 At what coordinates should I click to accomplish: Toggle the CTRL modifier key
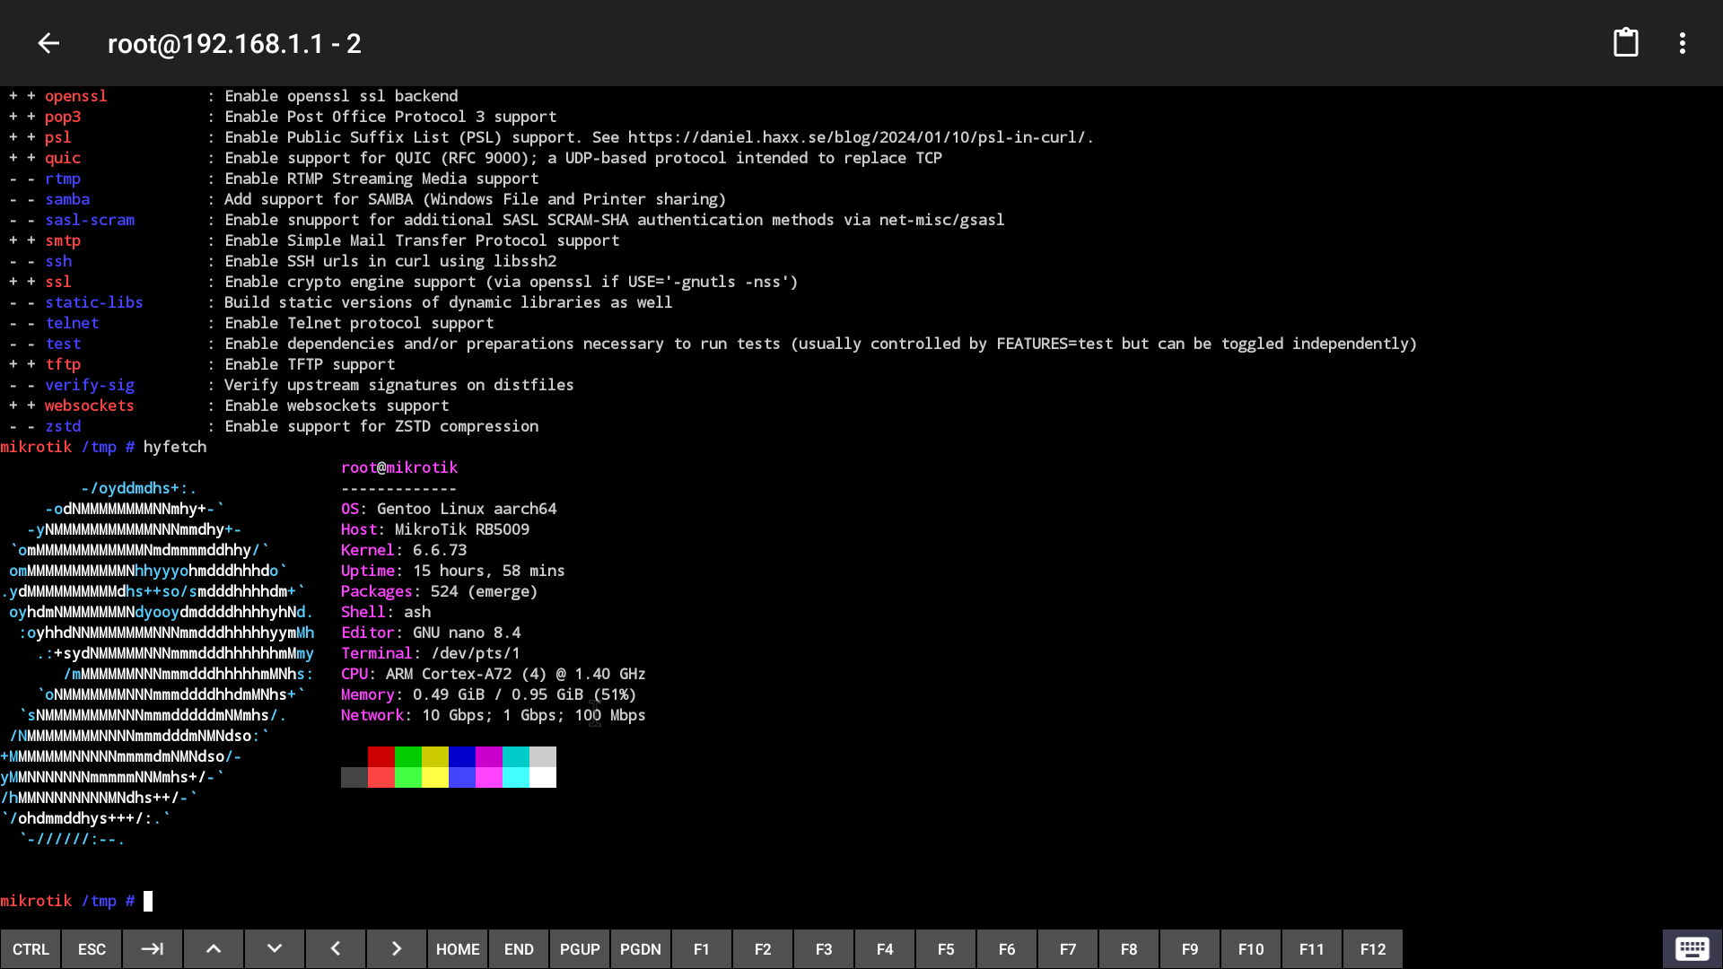[x=31, y=949]
